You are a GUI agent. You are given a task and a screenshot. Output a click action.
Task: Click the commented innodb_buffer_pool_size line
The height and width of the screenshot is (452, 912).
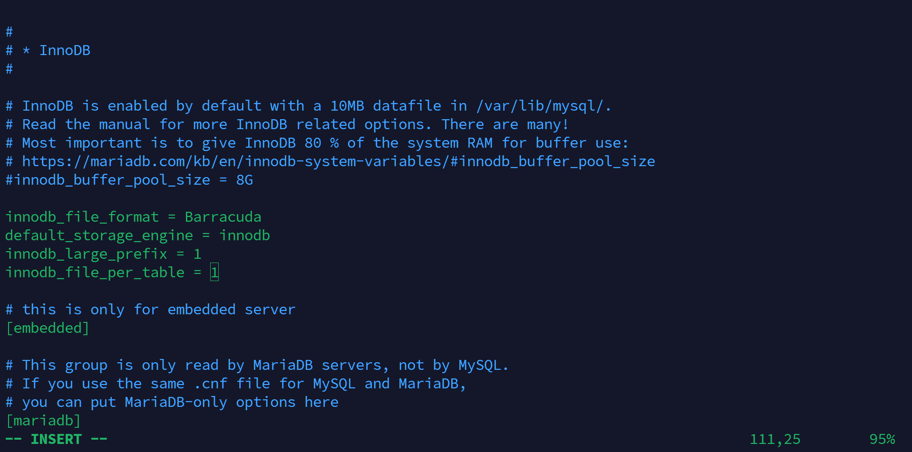click(x=129, y=180)
